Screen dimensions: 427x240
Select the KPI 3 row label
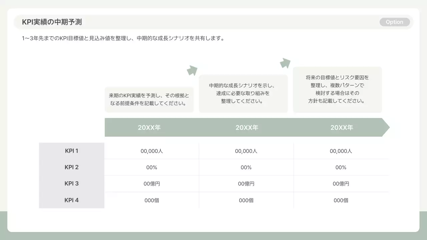click(x=72, y=183)
